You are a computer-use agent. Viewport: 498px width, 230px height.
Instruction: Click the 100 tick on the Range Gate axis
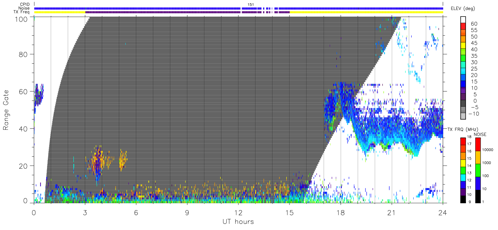[x=22, y=19]
